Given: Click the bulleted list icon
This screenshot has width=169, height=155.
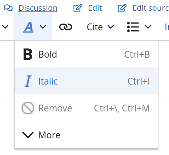Looking at the screenshot, I should coord(133,27).
